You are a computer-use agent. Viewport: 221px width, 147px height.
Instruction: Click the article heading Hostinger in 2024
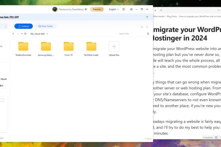point(180,38)
